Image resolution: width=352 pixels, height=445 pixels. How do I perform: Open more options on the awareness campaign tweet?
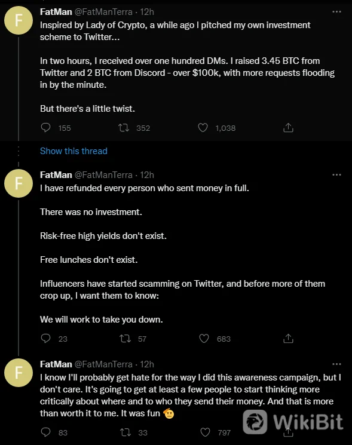[336, 364]
